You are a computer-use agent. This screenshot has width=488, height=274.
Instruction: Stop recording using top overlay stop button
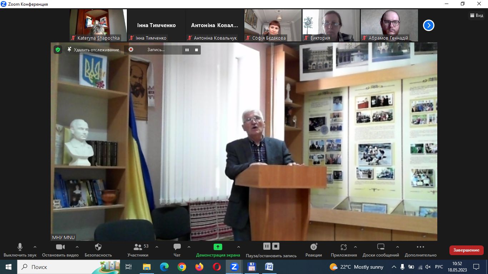(x=196, y=50)
